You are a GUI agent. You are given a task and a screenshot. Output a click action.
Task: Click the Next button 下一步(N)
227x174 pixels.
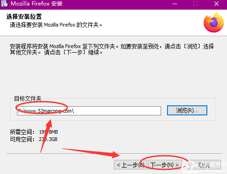[x=165, y=165]
